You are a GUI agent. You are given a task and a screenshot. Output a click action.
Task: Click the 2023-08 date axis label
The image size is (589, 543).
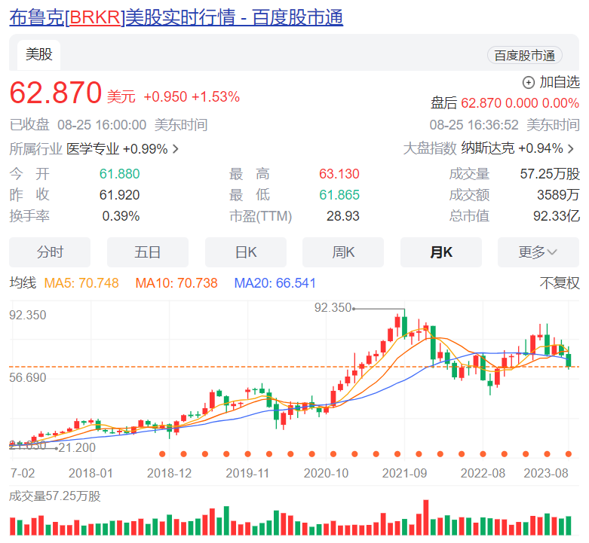click(x=546, y=473)
